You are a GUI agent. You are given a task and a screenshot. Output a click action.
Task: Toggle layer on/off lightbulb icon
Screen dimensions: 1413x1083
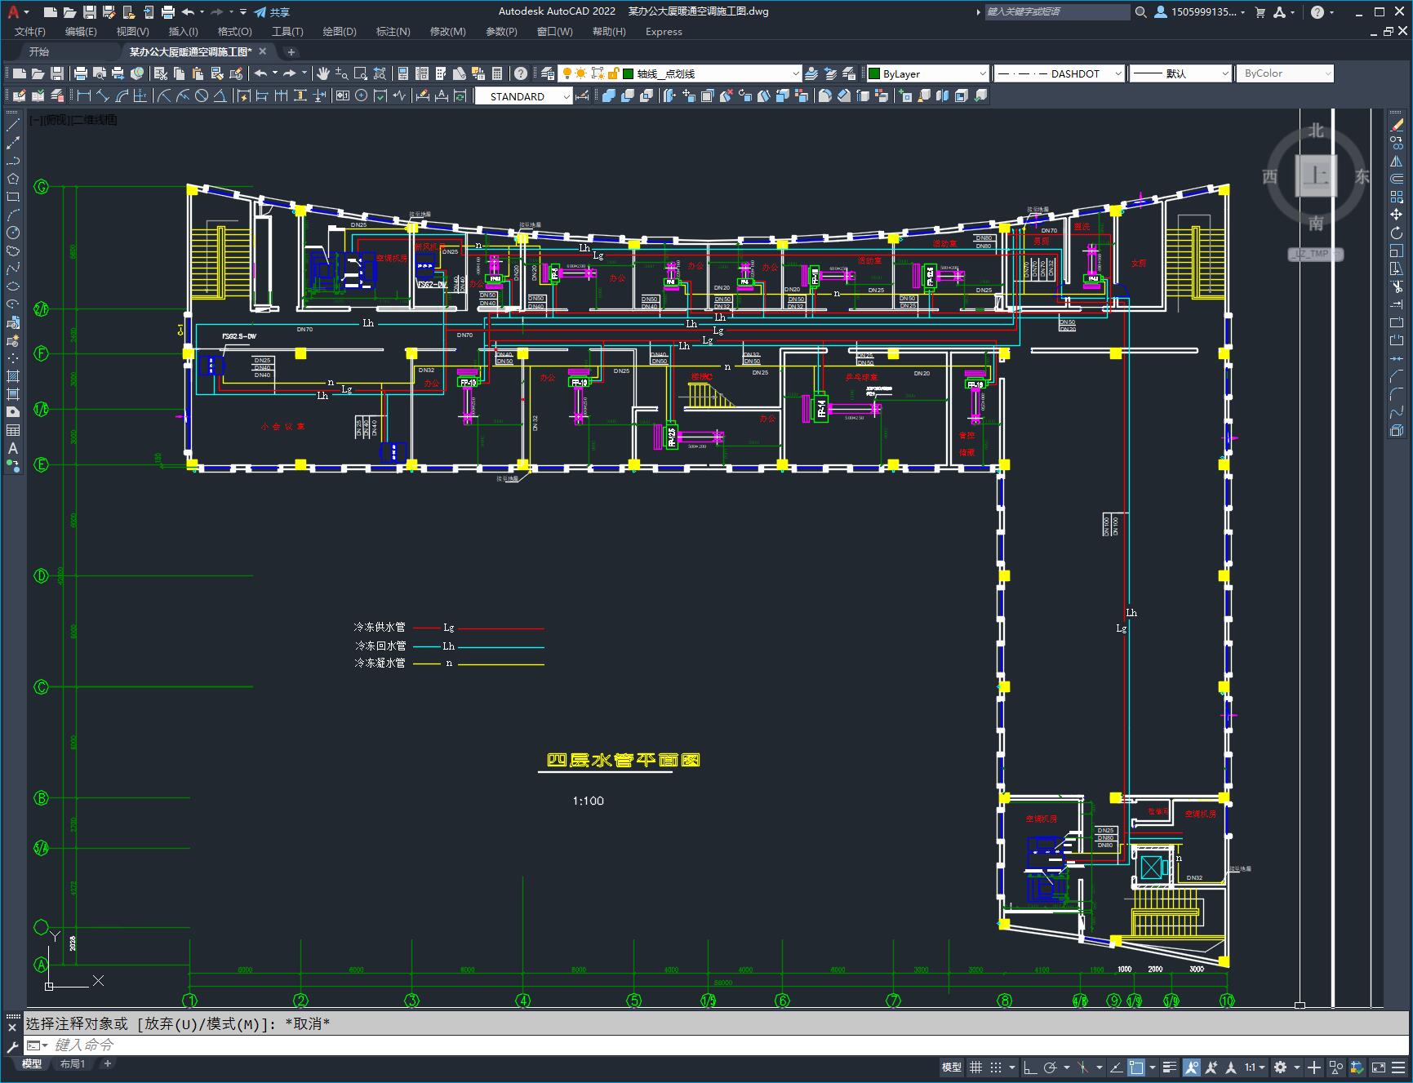[567, 73]
